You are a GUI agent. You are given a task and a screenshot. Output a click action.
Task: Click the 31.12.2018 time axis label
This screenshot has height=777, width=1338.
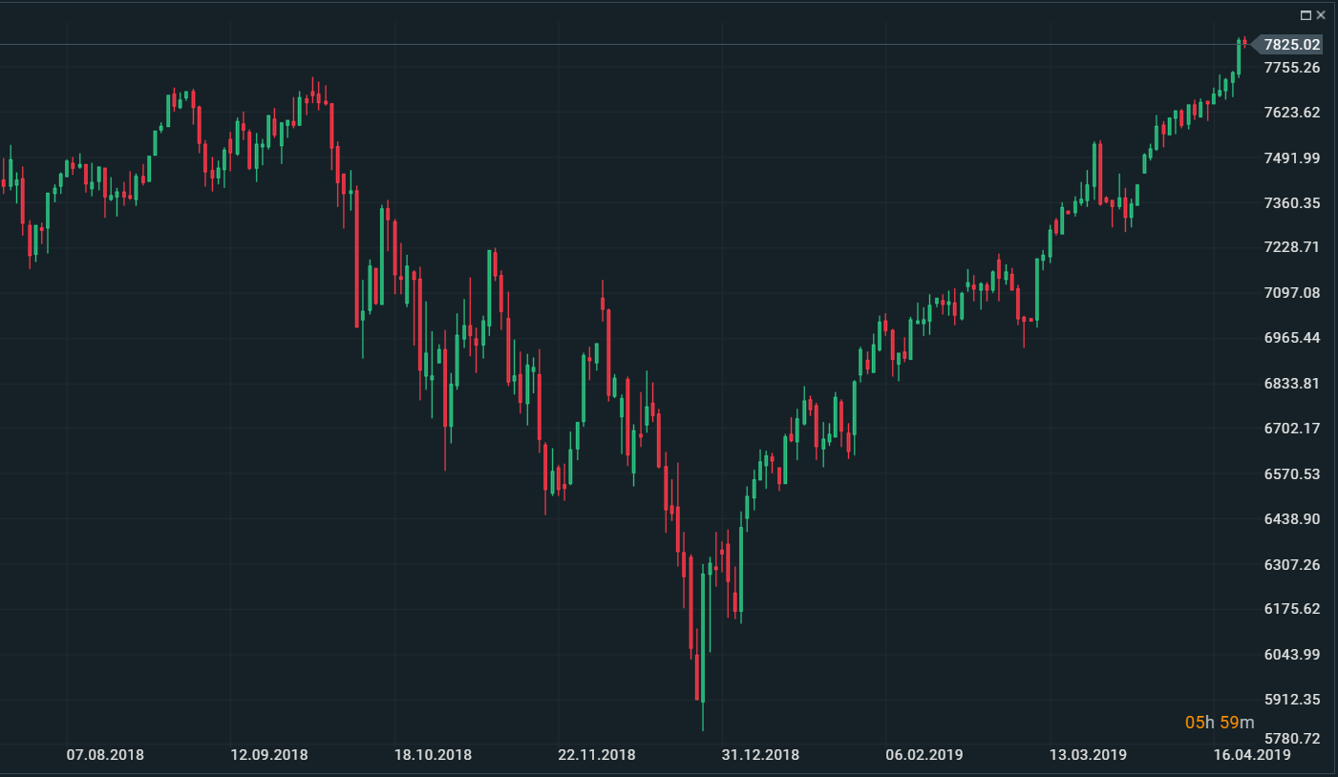coord(760,755)
